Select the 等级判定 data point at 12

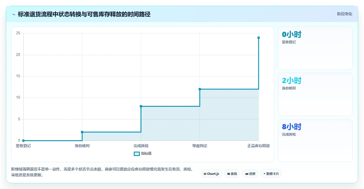point(200,89)
